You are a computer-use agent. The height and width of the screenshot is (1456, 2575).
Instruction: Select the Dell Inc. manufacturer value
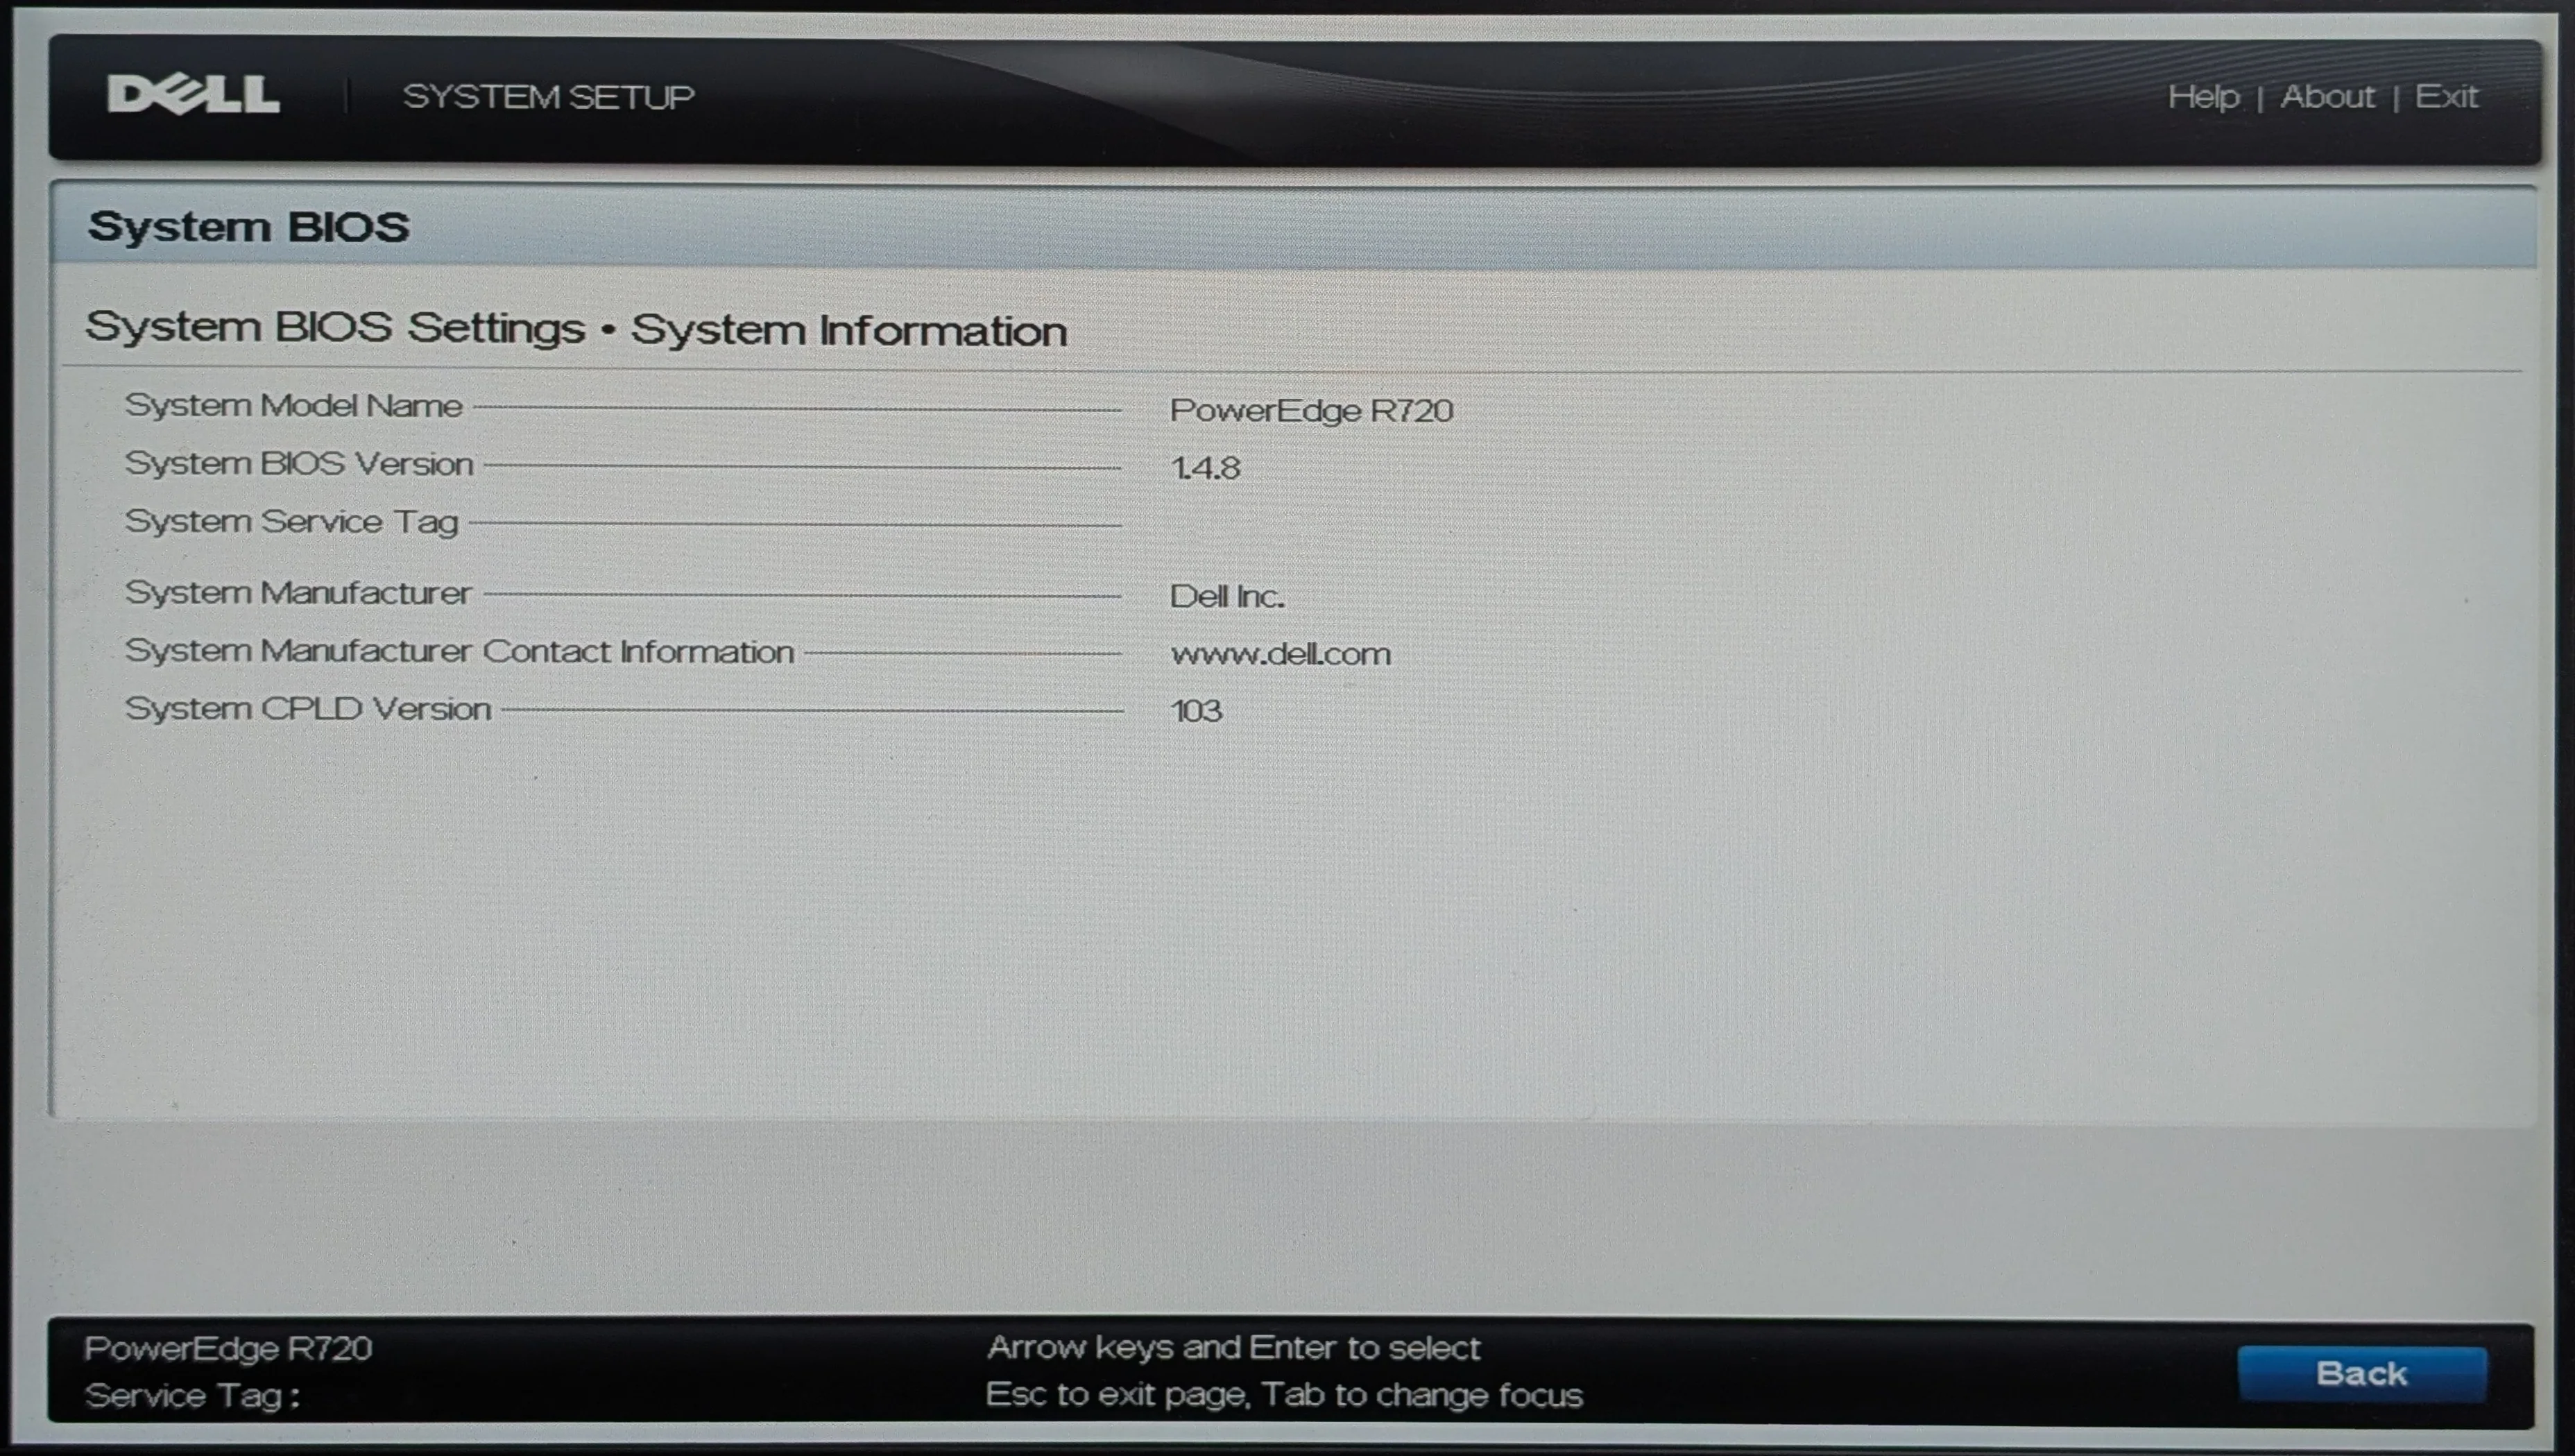pyautogui.click(x=1227, y=596)
